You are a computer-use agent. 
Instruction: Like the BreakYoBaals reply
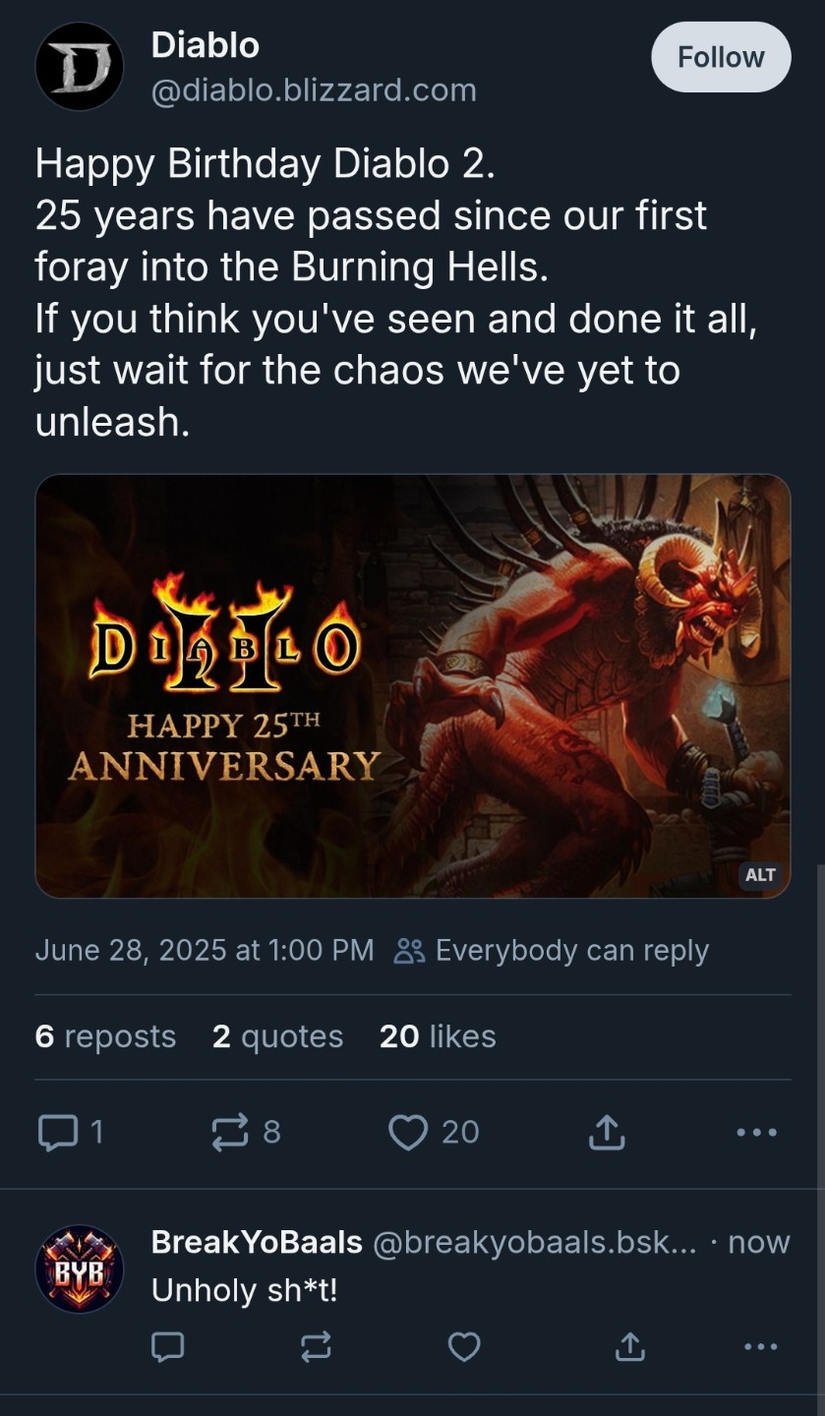click(464, 1346)
